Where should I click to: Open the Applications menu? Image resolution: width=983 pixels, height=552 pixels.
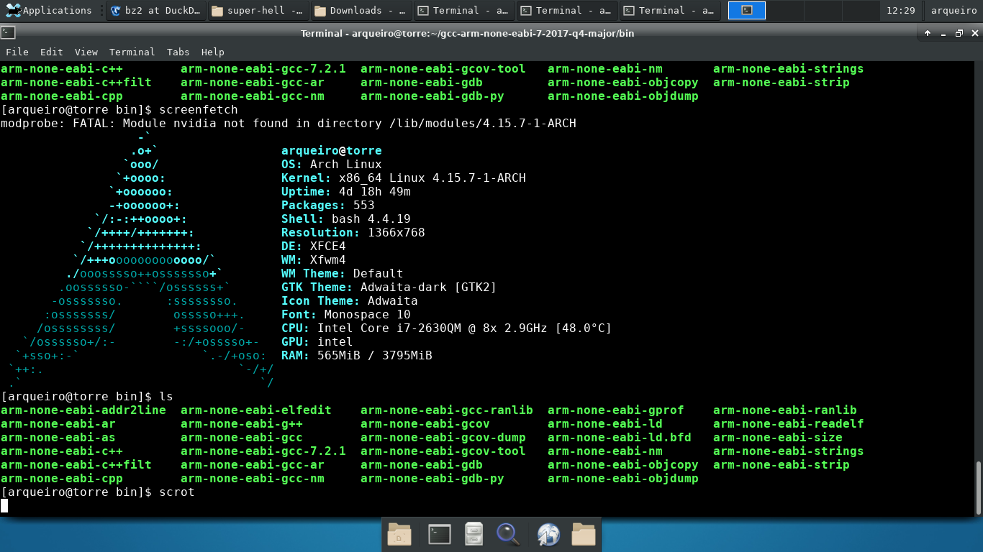49,10
